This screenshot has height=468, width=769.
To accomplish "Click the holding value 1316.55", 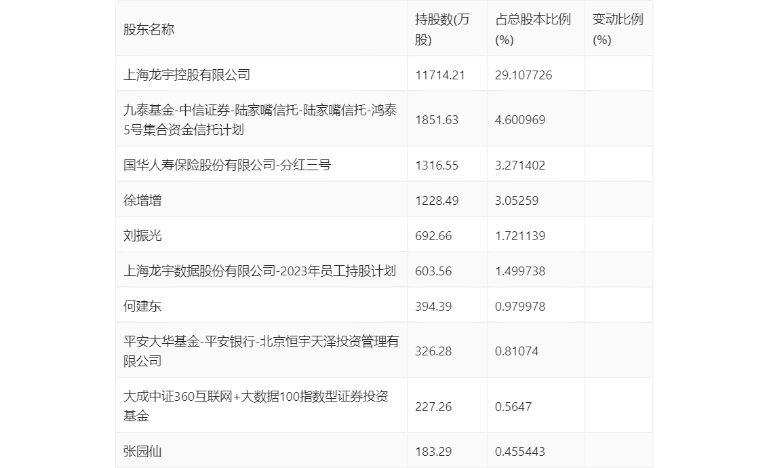I will pyautogui.click(x=437, y=165).
